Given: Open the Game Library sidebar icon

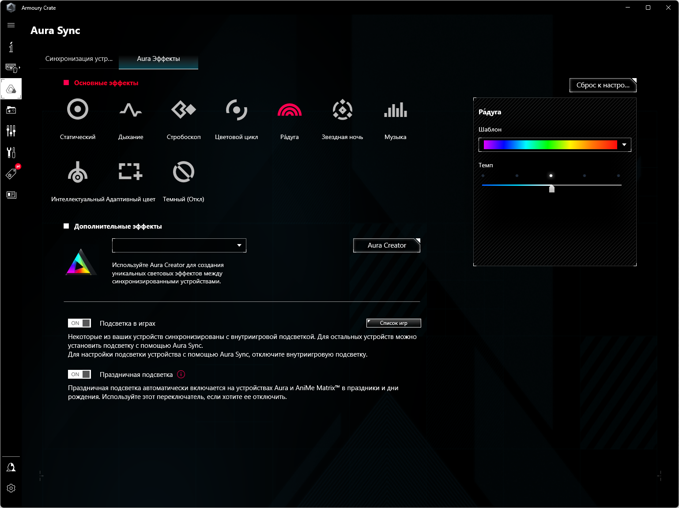Looking at the screenshot, I should 11,110.
